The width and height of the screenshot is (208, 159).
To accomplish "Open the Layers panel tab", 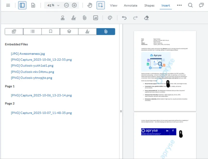I will tap(69, 31).
